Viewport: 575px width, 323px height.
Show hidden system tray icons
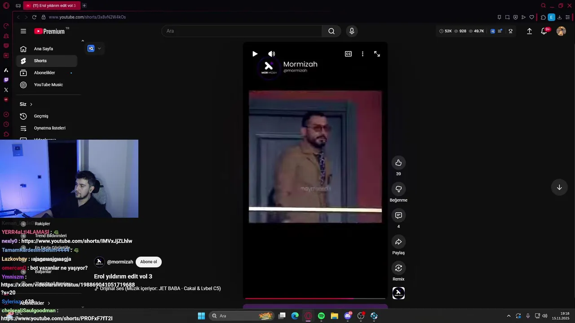pyautogui.click(x=509, y=316)
